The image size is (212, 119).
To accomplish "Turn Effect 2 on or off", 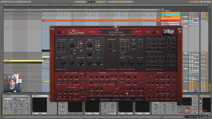I will [146, 90].
